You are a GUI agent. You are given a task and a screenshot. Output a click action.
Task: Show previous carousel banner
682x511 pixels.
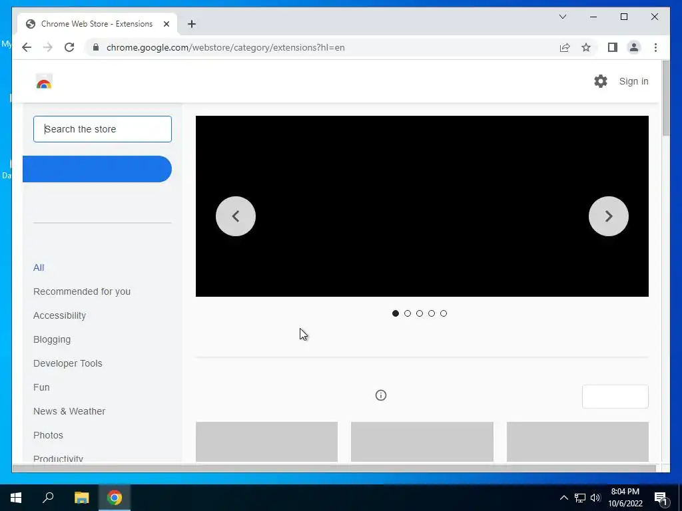236,216
